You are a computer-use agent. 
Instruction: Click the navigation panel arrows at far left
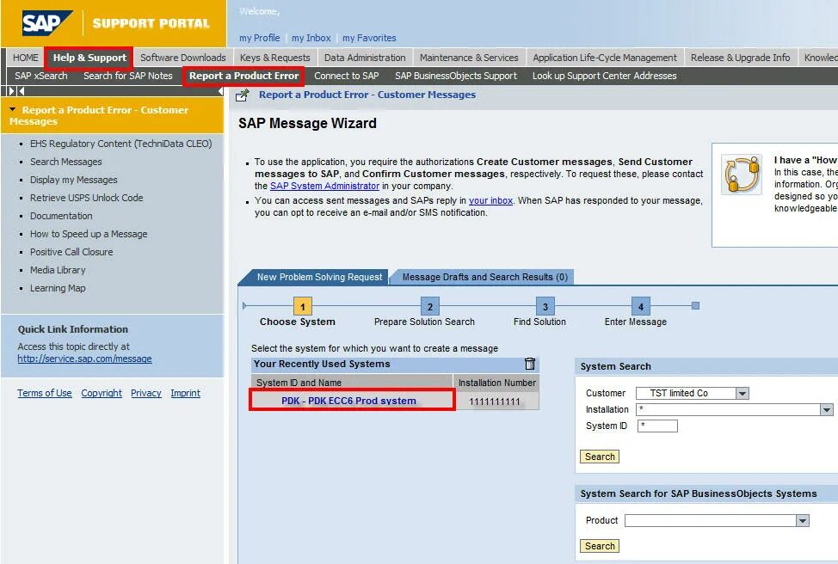16,91
